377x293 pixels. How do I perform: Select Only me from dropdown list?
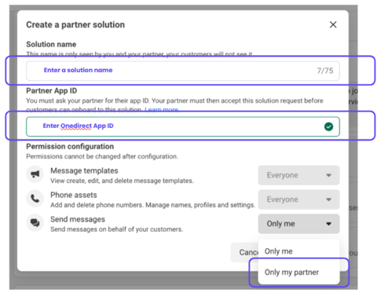[x=298, y=251]
